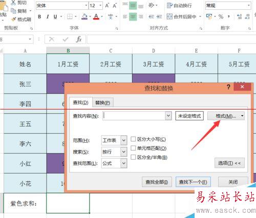Open 范围 scope dropdown (工作表)
Viewport: 256px width, 218px height.
124,140
